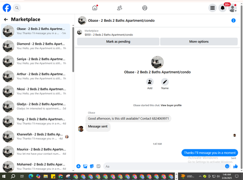The image size is (243, 180).
Task: Show hidden system tray icons chevron
Action: 200,176
